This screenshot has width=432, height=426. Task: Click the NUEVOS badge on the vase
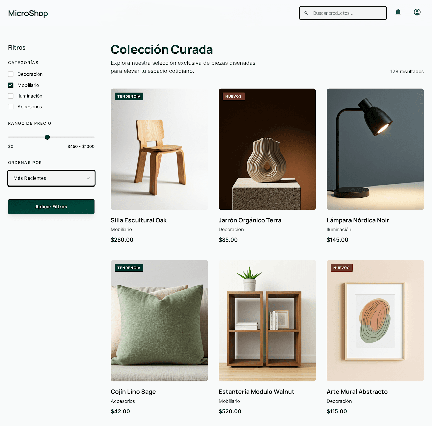(233, 96)
